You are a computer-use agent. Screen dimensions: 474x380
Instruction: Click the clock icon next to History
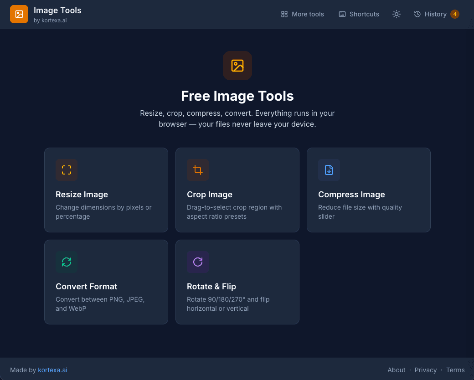[417, 14]
